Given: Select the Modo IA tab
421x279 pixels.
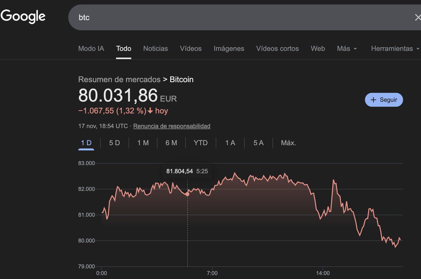Looking at the screenshot, I should coord(91,49).
